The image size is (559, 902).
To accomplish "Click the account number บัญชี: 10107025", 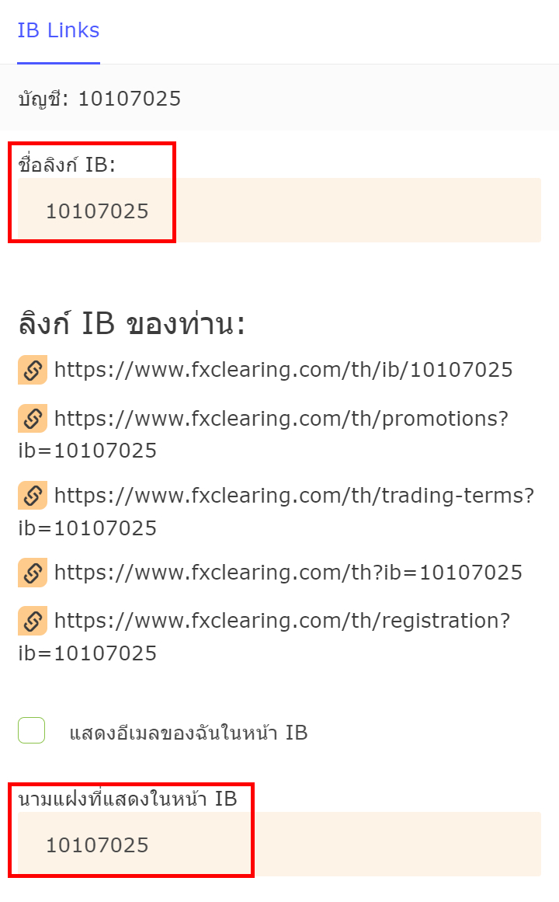I will pos(99,99).
